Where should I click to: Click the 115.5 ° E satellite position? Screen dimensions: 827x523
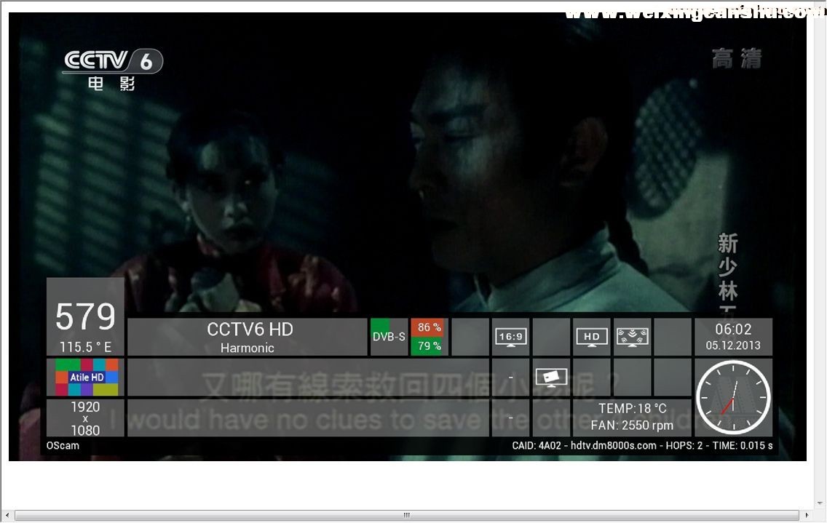pyautogui.click(x=85, y=347)
